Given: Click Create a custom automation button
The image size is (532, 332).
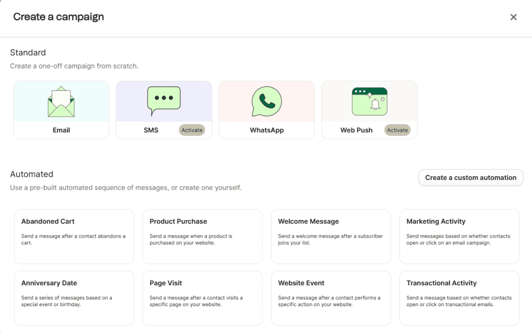Looking at the screenshot, I should click(471, 177).
